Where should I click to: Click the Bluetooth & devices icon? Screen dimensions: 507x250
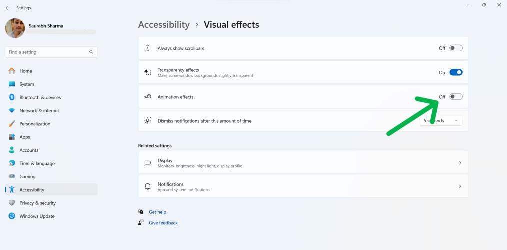(x=12, y=97)
